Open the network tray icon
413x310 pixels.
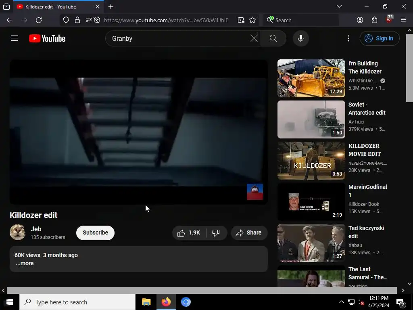351,302
